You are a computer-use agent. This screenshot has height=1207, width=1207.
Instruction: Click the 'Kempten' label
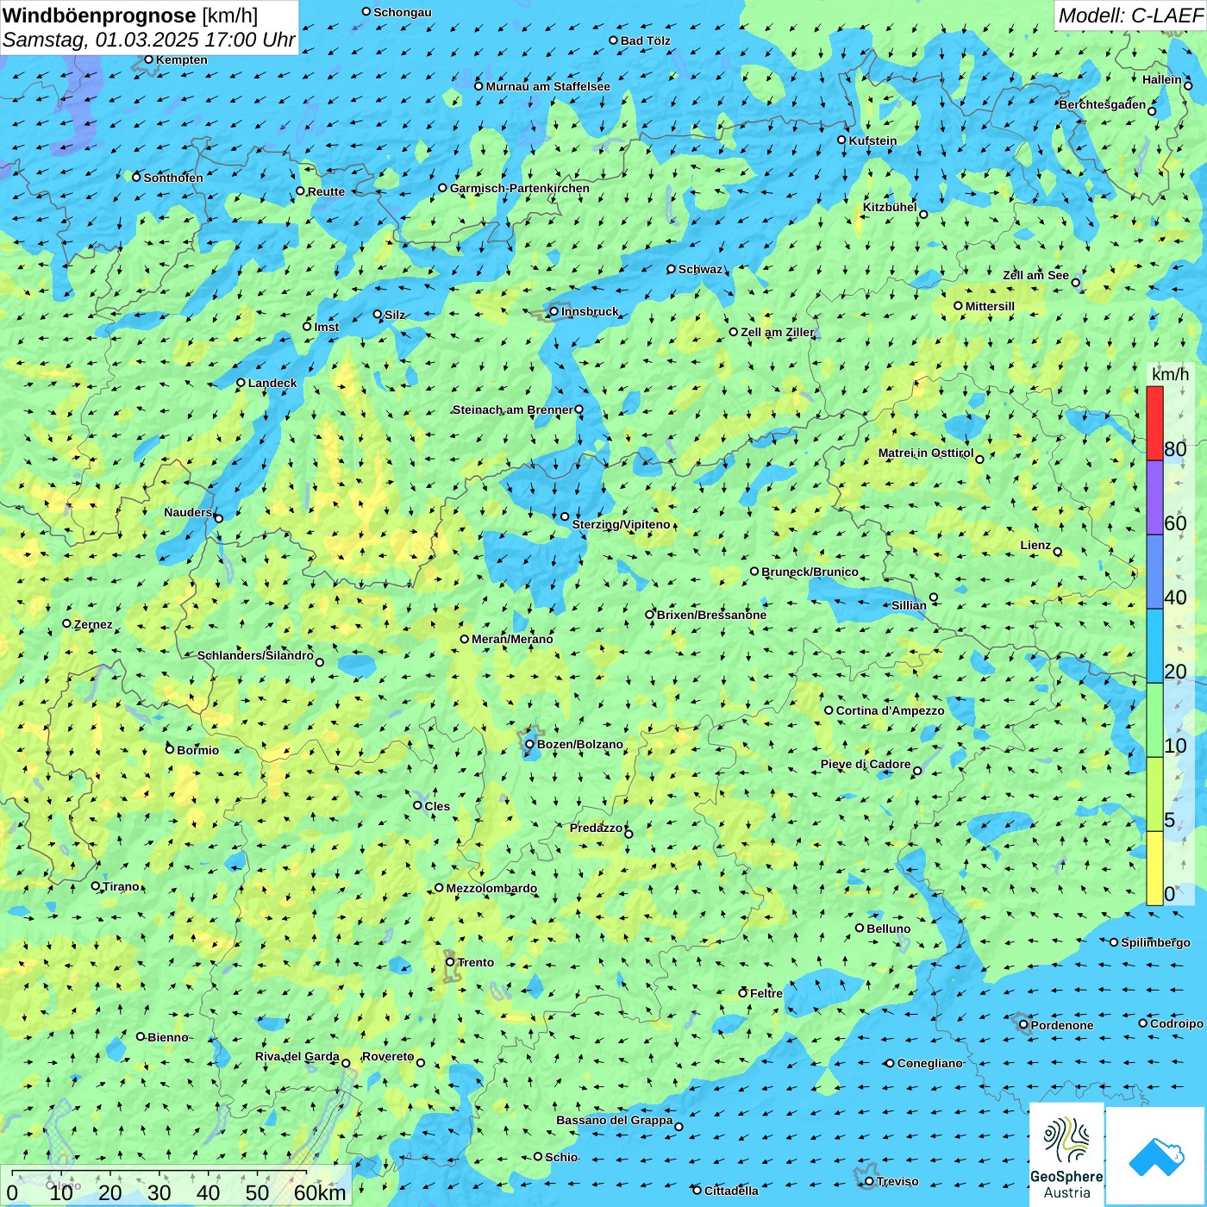click(x=182, y=59)
